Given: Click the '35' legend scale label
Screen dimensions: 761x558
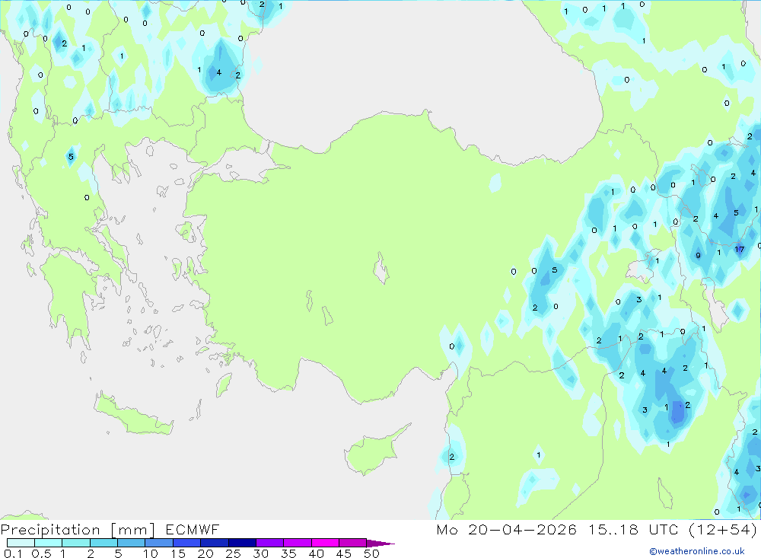Looking at the screenshot, I should (288, 553).
